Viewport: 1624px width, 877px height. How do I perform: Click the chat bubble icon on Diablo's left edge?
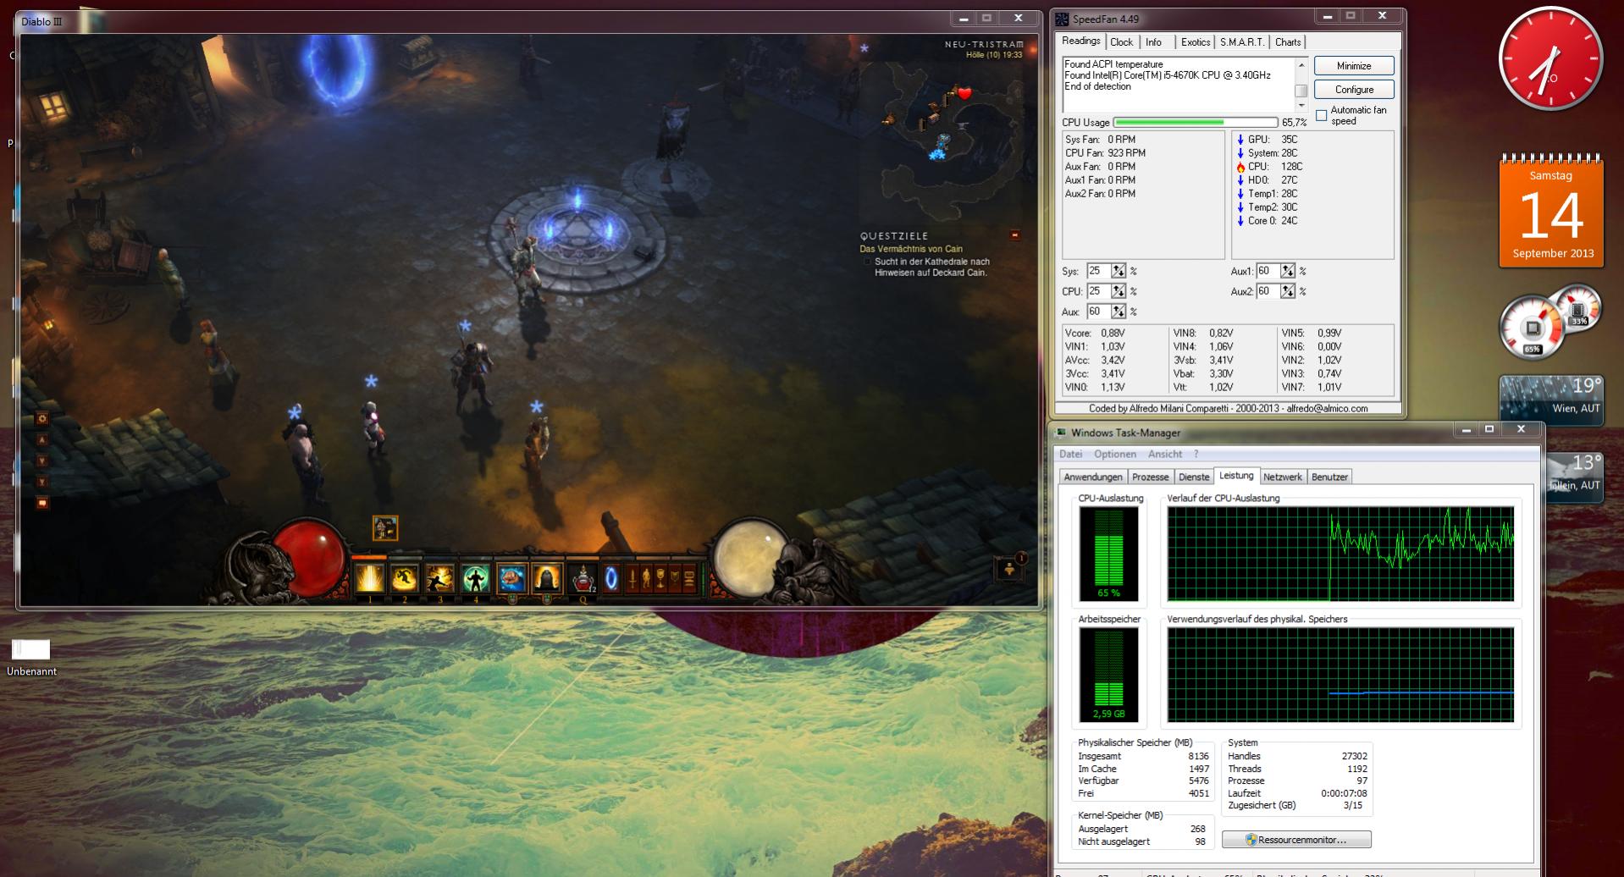(42, 503)
